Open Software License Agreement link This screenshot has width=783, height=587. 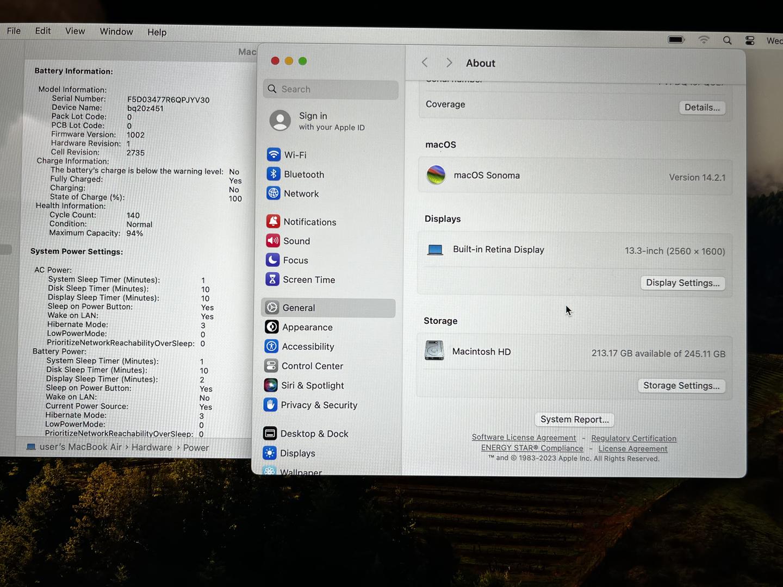tap(524, 437)
